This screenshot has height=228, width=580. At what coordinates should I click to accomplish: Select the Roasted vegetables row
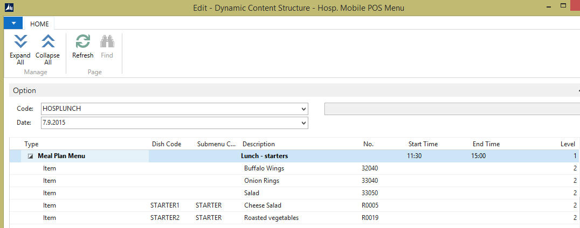click(271, 218)
